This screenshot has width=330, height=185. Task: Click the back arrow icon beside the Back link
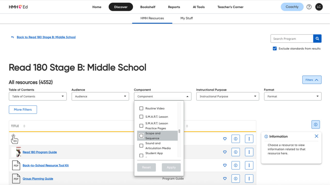[x=12, y=37]
